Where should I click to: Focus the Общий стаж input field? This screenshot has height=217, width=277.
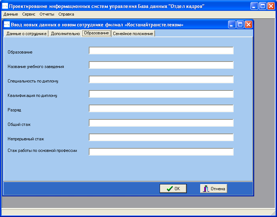pos(161,123)
